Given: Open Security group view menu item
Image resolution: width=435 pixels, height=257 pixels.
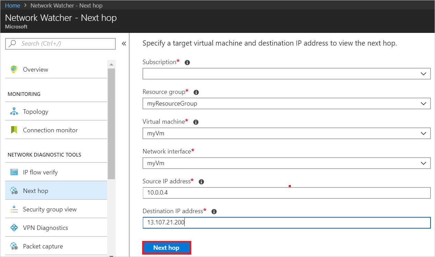Looking at the screenshot, I should 50,209.
